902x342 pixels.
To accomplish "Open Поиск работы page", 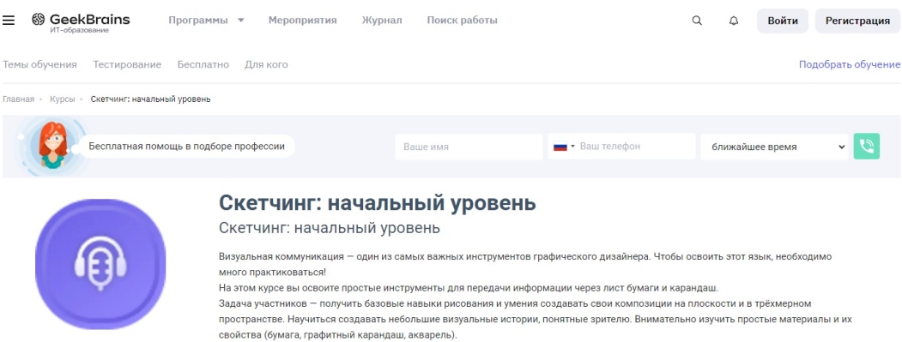I will point(462,20).
